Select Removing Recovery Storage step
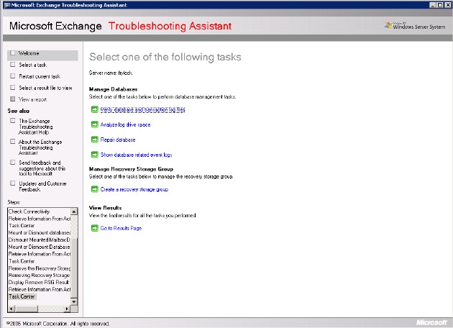 (40, 275)
